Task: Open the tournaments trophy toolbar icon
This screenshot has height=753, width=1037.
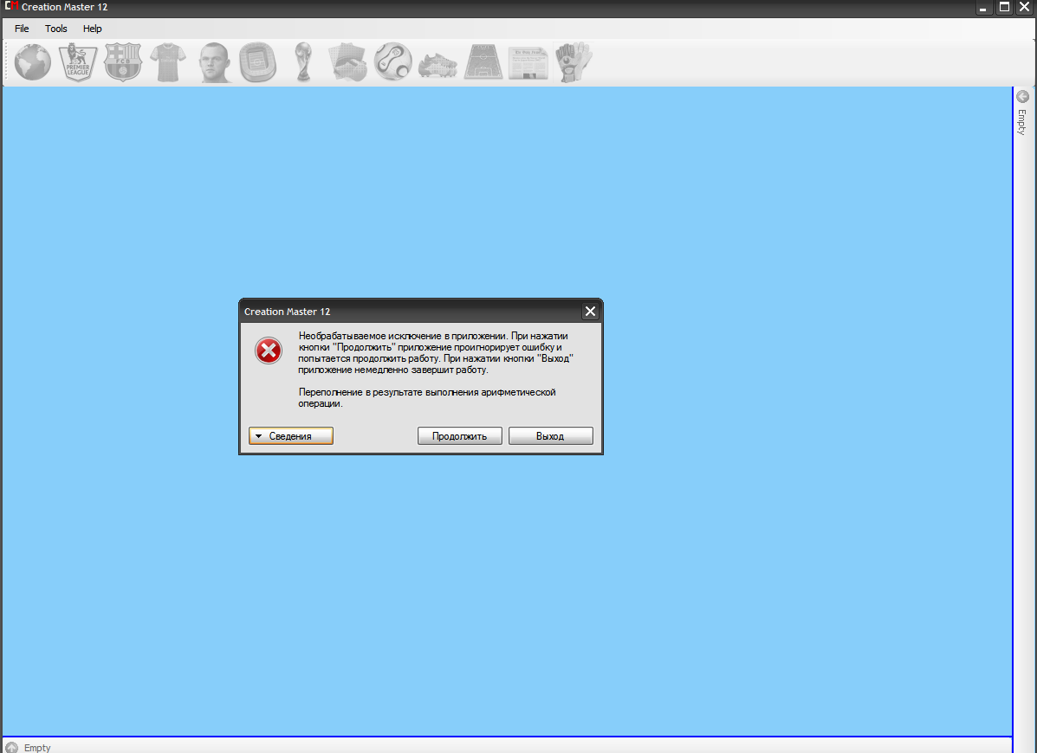Action: [x=303, y=62]
